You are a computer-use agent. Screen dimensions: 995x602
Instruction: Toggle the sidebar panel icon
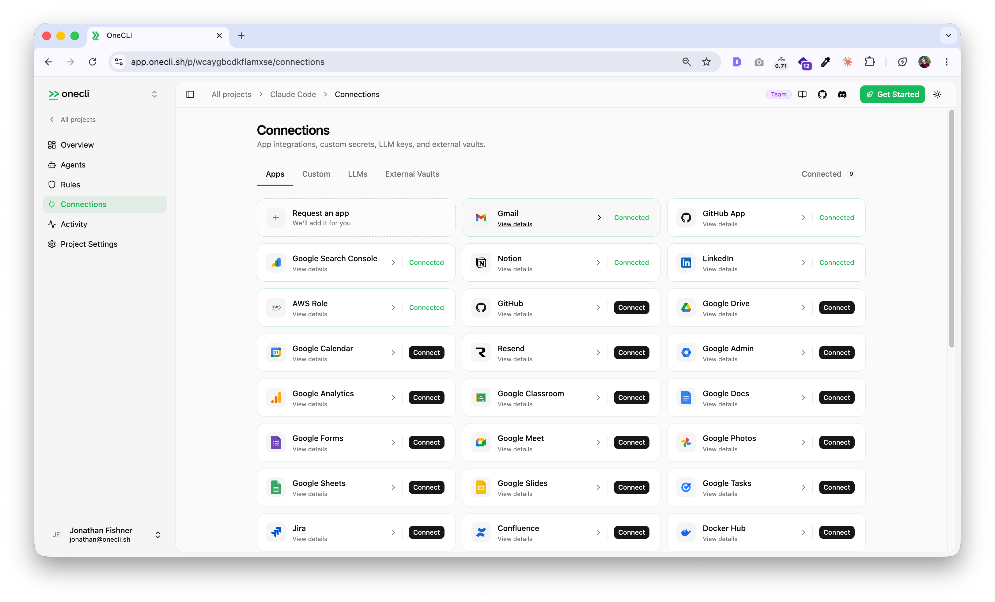click(x=190, y=95)
